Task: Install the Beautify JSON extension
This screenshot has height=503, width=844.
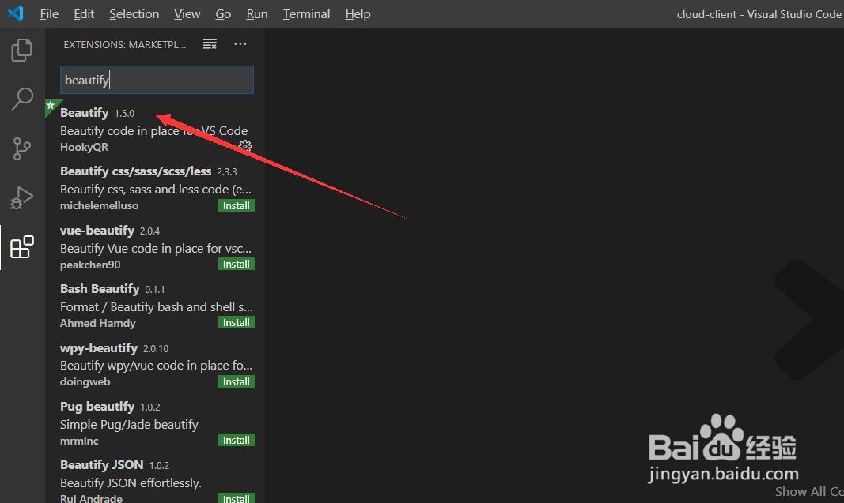Action: click(237, 498)
